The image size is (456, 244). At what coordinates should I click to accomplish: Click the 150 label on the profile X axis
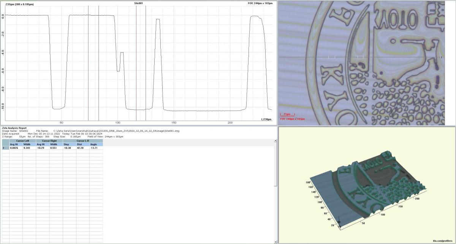[174, 123]
